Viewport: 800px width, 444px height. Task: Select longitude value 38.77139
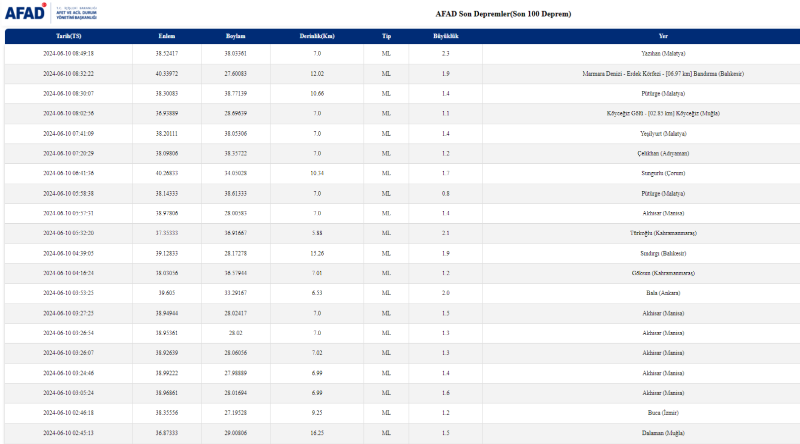pyautogui.click(x=235, y=93)
